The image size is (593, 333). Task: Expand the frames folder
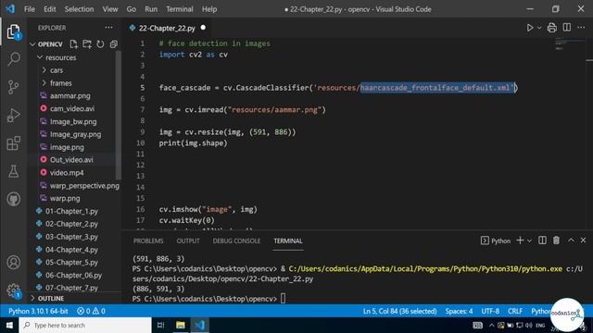[44, 83]
